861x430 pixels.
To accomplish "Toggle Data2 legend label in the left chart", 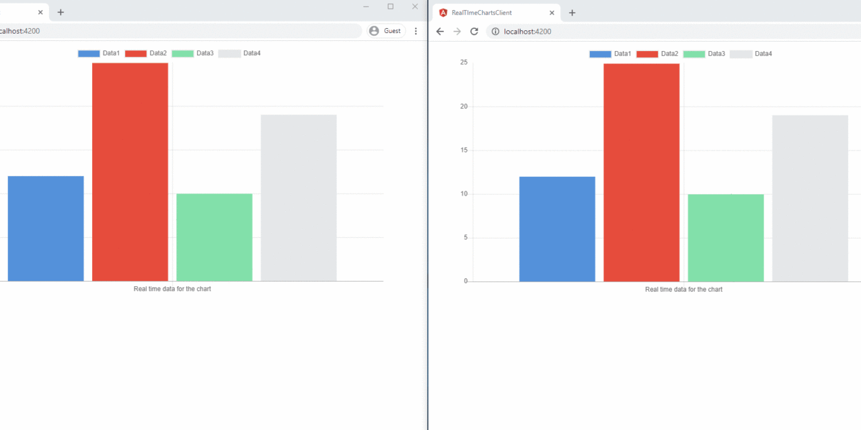I will click(x=158, y=53).
